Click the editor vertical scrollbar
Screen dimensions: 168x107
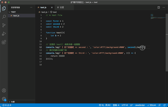(167, 42)
